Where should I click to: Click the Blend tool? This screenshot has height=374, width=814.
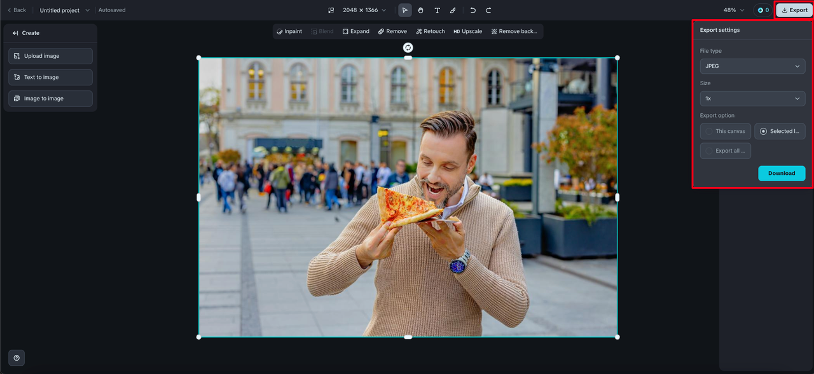322,31
